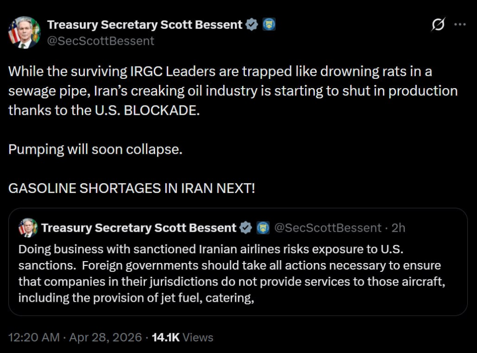Click the quoted text ending with "jet fuel, catering,"
The width and height of the screenshot is (477, 353).
click(x=136, y=298)
